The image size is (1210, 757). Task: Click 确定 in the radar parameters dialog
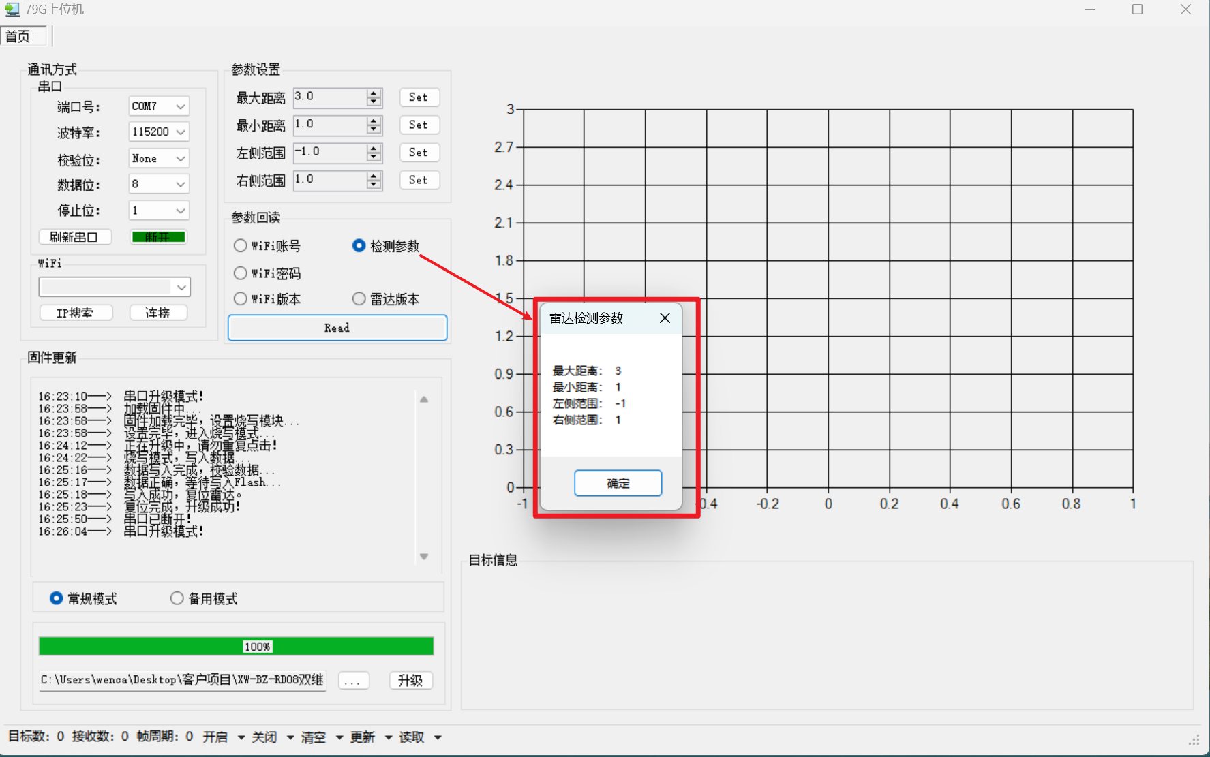(618, 483)
